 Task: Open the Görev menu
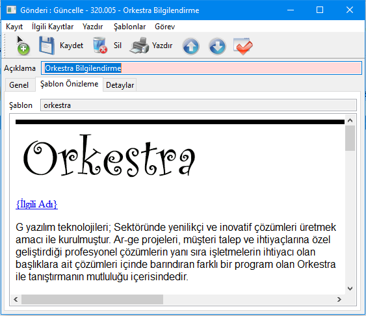pos(164,27)
